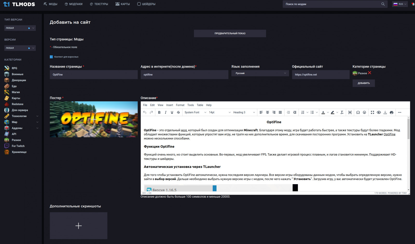This screenshot has height=244, width=415.
Task: Open the versions filter dropdown
Action: tap(20, 48)
